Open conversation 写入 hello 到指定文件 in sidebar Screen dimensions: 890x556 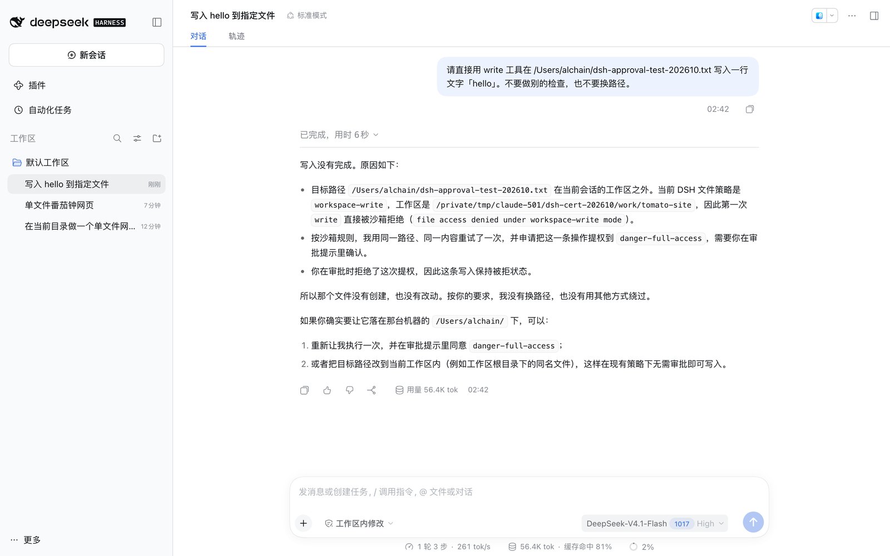86,184
